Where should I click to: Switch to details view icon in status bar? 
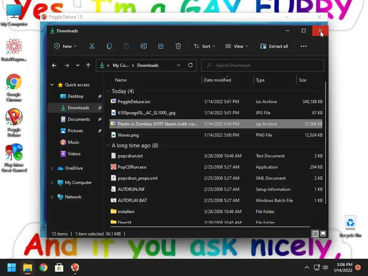[x=315, y=234]
